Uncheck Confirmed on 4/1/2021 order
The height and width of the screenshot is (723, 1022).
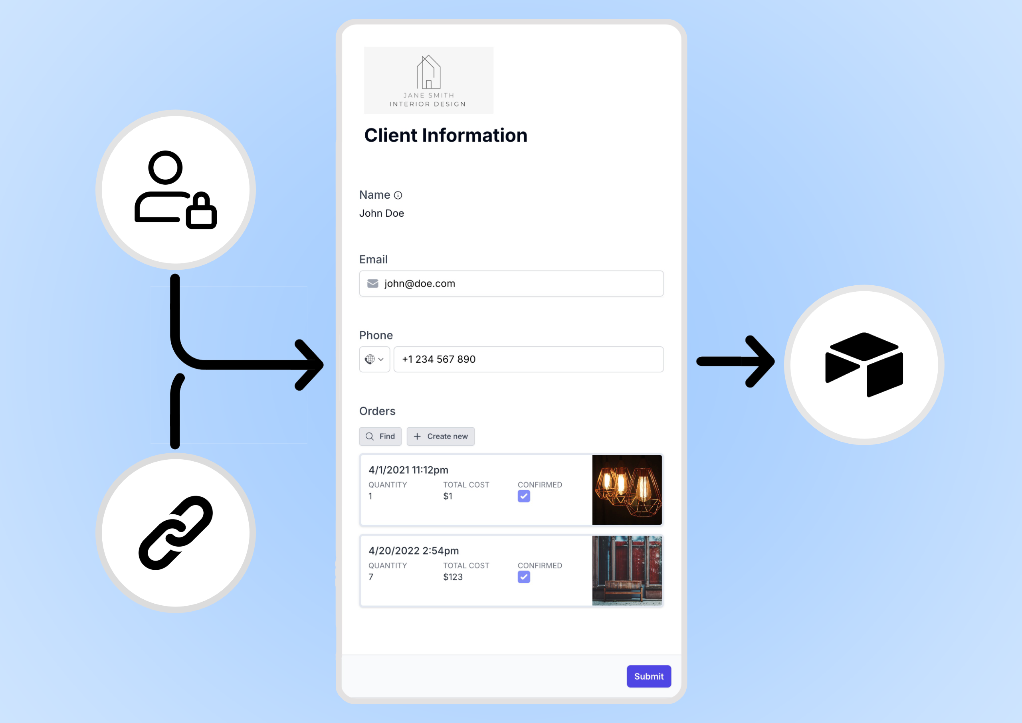pos(524,496)
